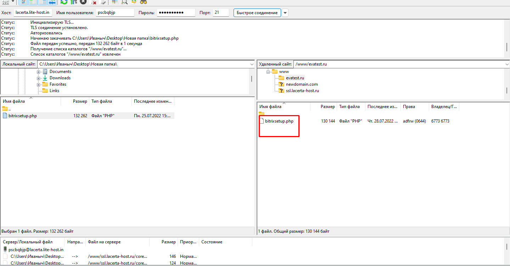Sort remote list by Владелец/Г... column
This screenshot has height=266, width=510.
(444, 107)
